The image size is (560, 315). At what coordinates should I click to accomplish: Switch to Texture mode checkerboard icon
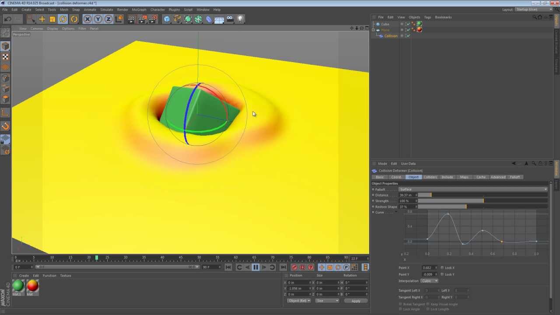click(6, 57)
